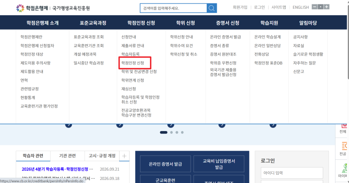Open 온라인 학습설계 item
This screenshot has height=183, width=349.
point(267,37)
